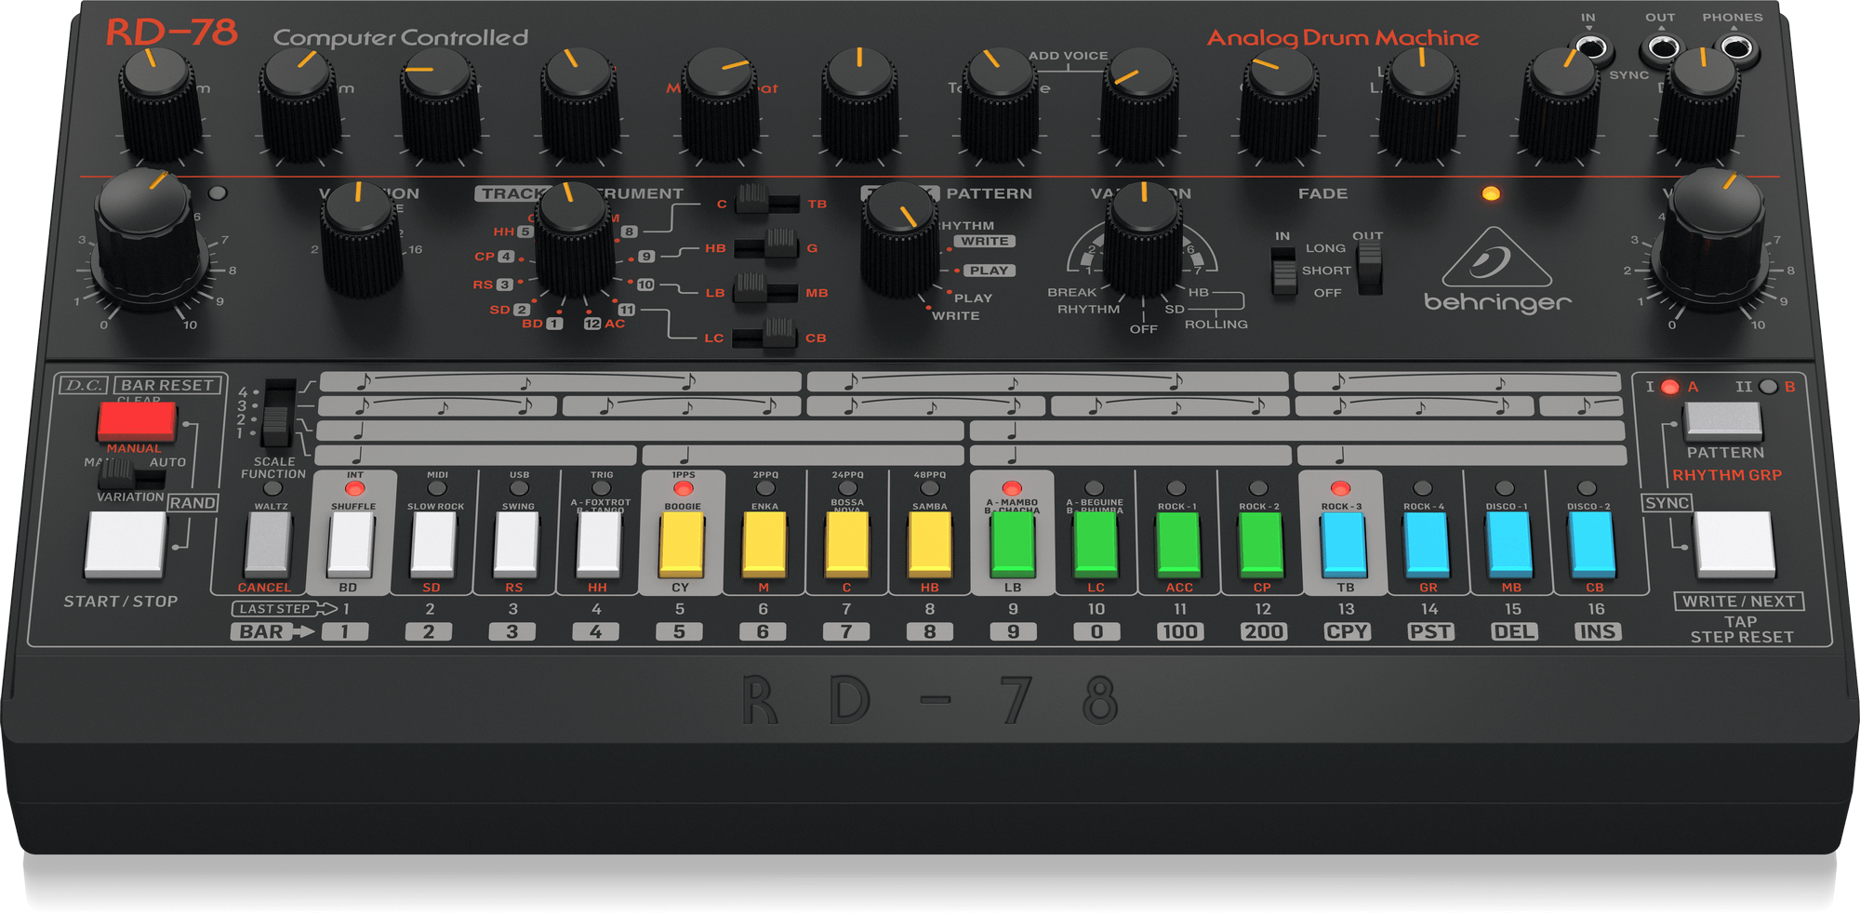This screenshot has height=914, width=1860.
Task: Turn the TRACK INSTRUMENT selector knob
Action: (x=575, y=240)
